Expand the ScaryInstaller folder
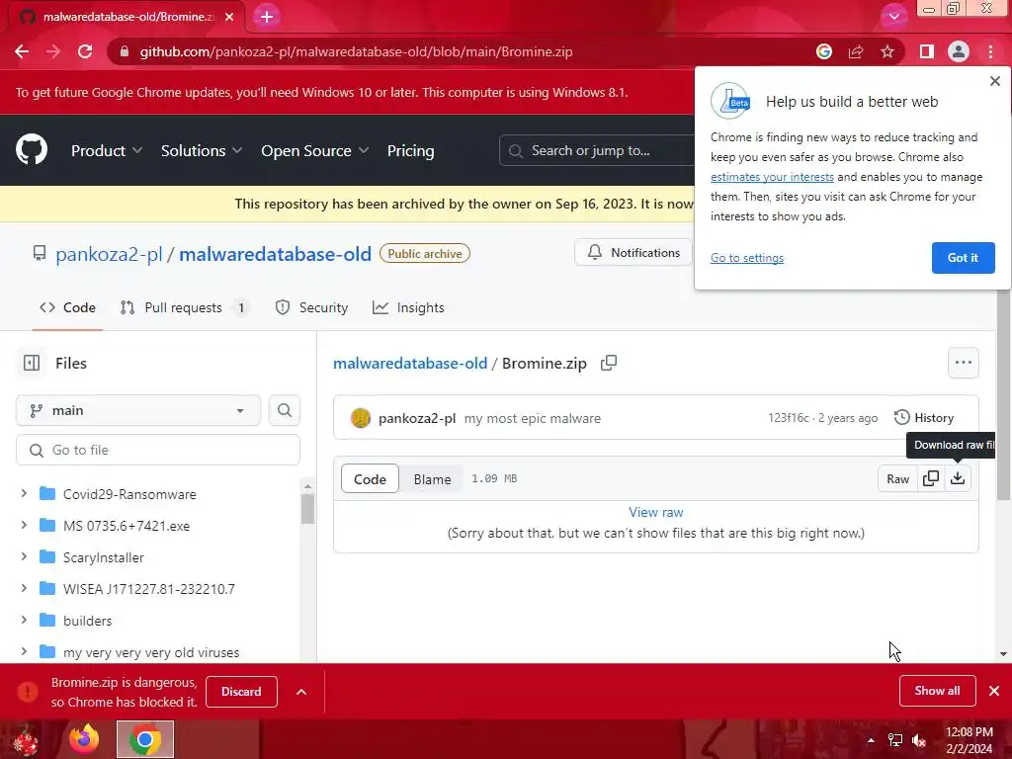Screen dimensions: 1012x759 [x=24, y=557]
